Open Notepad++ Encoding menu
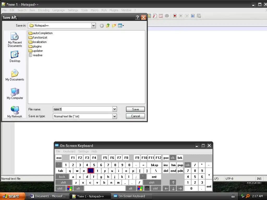This screenshot has width=267, height=200. pos(44,10)
